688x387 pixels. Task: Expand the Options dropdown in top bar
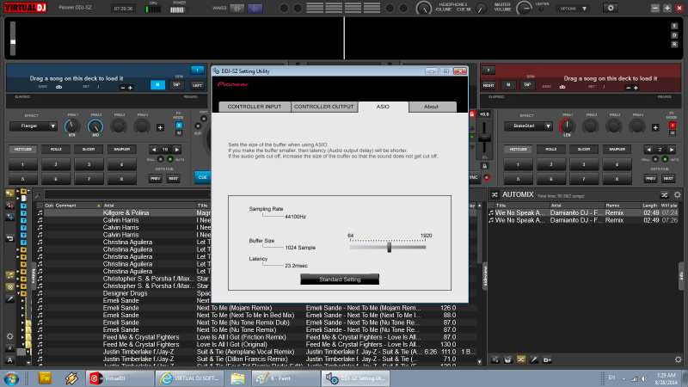(572, 9)
